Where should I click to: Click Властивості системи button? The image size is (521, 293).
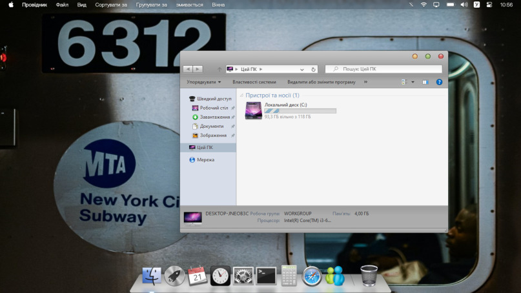[x=254, y=82]
